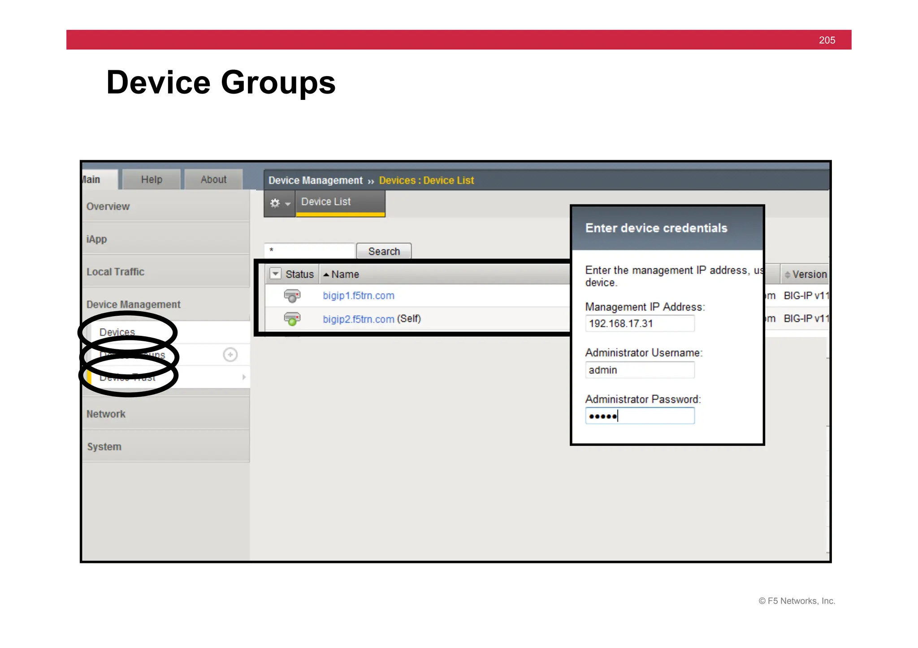Image resolution: width=918 pixels, height=648 pixels.
Task: Expand the Device Trust submenu arrow
Action: [244, 377]
